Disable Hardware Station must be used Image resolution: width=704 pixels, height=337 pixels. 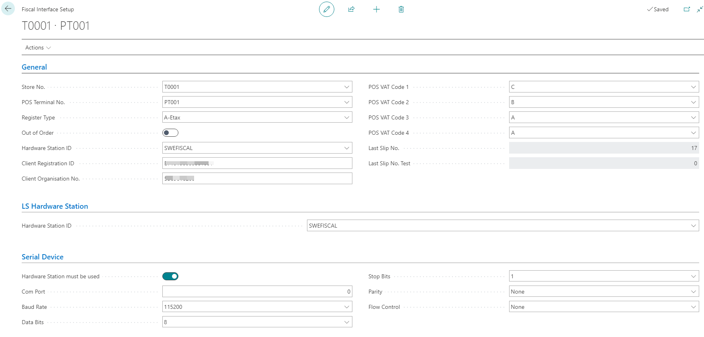(x=170, y=276)
